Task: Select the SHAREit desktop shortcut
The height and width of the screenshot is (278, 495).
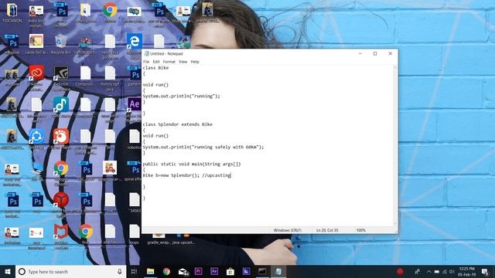Action: pyautogui.click(x=36, y=139)
